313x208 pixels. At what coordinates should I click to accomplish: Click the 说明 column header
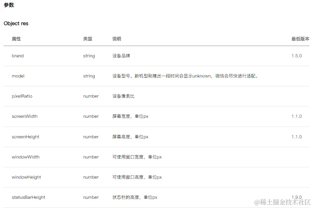(117, 39)
